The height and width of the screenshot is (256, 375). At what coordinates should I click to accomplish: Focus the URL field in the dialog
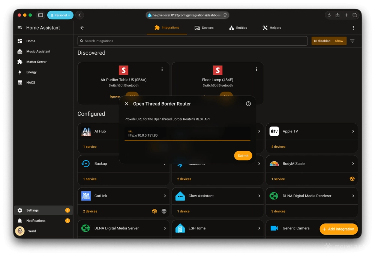coord(187,134)
